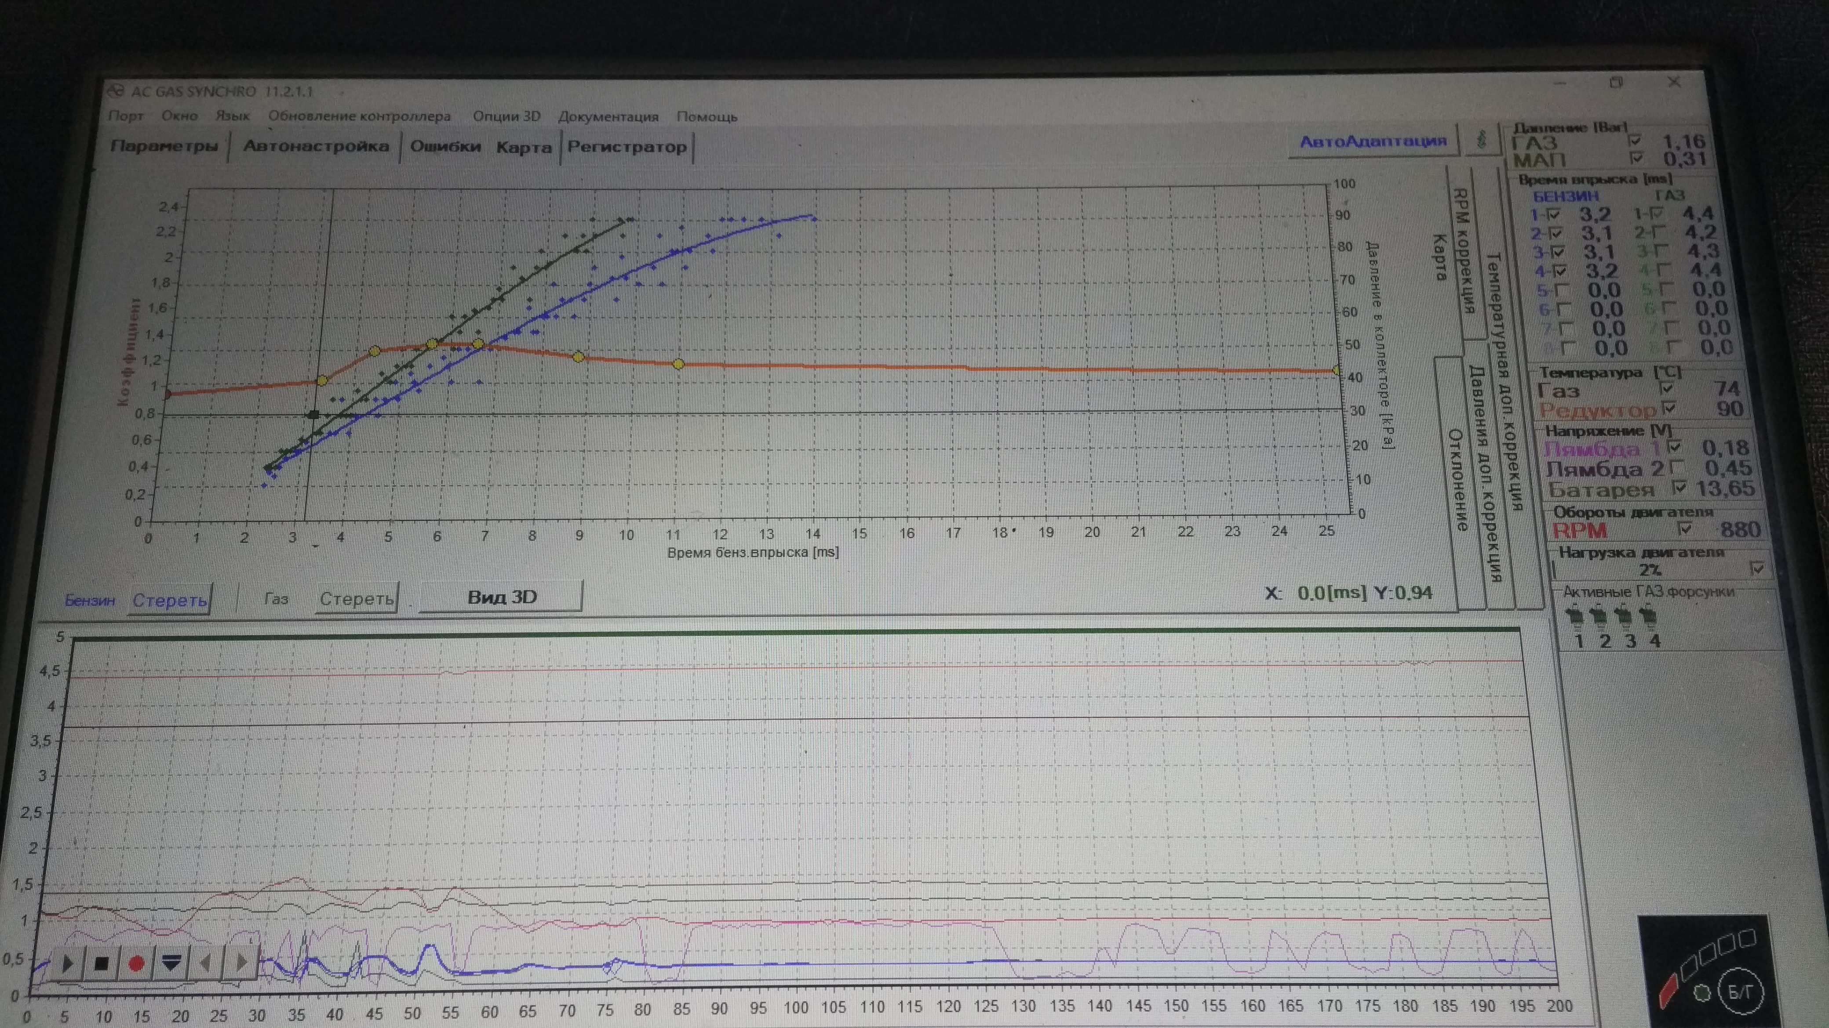Click the black stop square button

pos(101,964)
